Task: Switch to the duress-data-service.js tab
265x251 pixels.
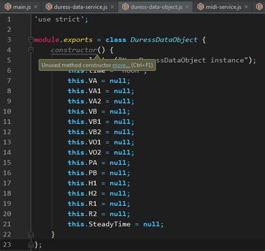Action: (x=81, y=7)
